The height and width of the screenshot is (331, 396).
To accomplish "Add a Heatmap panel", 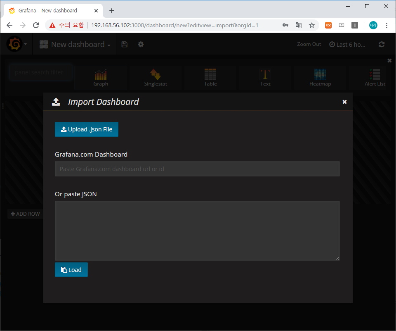I will click(320, 78).
